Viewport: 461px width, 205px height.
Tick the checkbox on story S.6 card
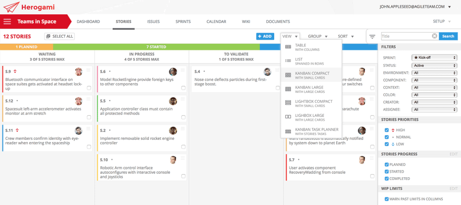pyautogui.click(x=183, y=88)
